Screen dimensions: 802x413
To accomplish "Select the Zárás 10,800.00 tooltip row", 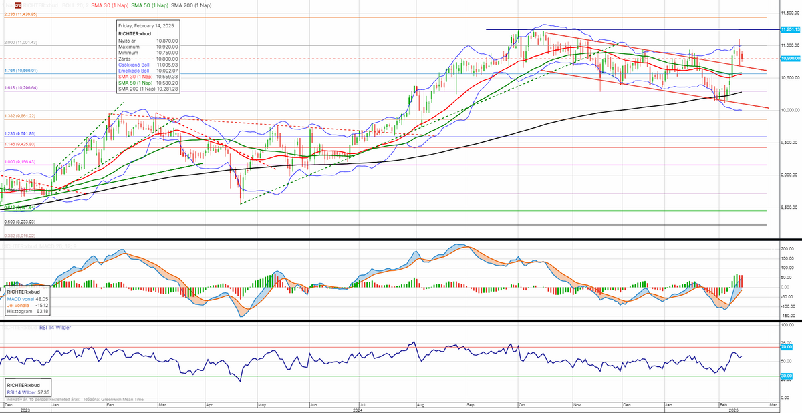I will [x=148, y=59].
